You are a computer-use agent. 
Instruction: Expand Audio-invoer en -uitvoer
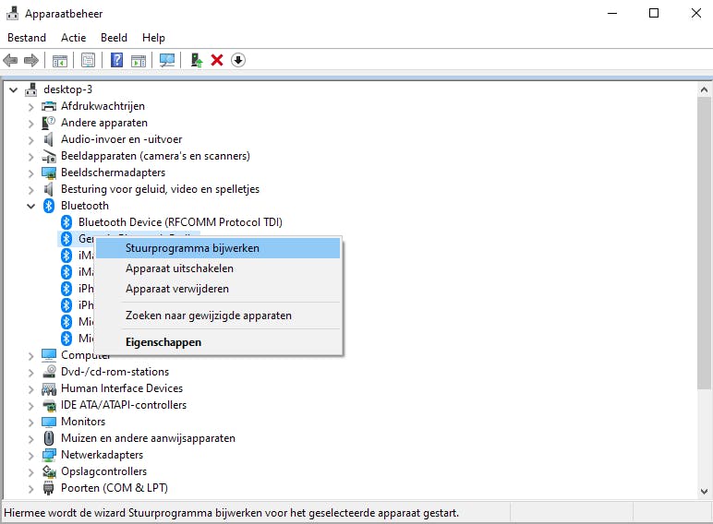(30, 140)
